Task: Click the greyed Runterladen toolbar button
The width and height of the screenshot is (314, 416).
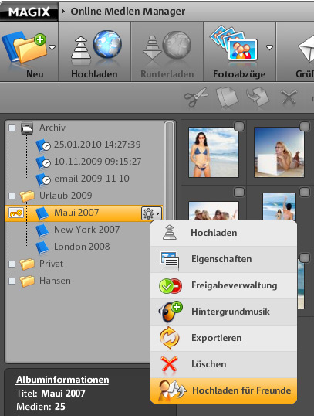Action: coord(167,52)
